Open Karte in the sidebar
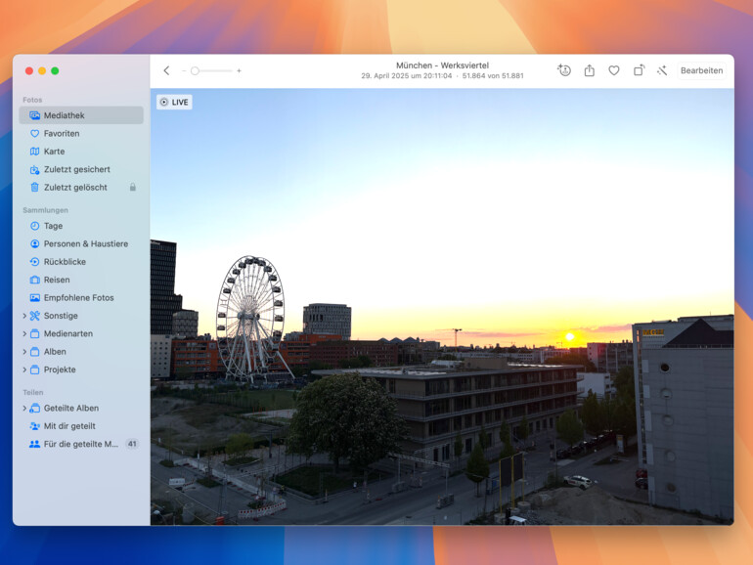753x565 pixels. [x=54, y=152]
